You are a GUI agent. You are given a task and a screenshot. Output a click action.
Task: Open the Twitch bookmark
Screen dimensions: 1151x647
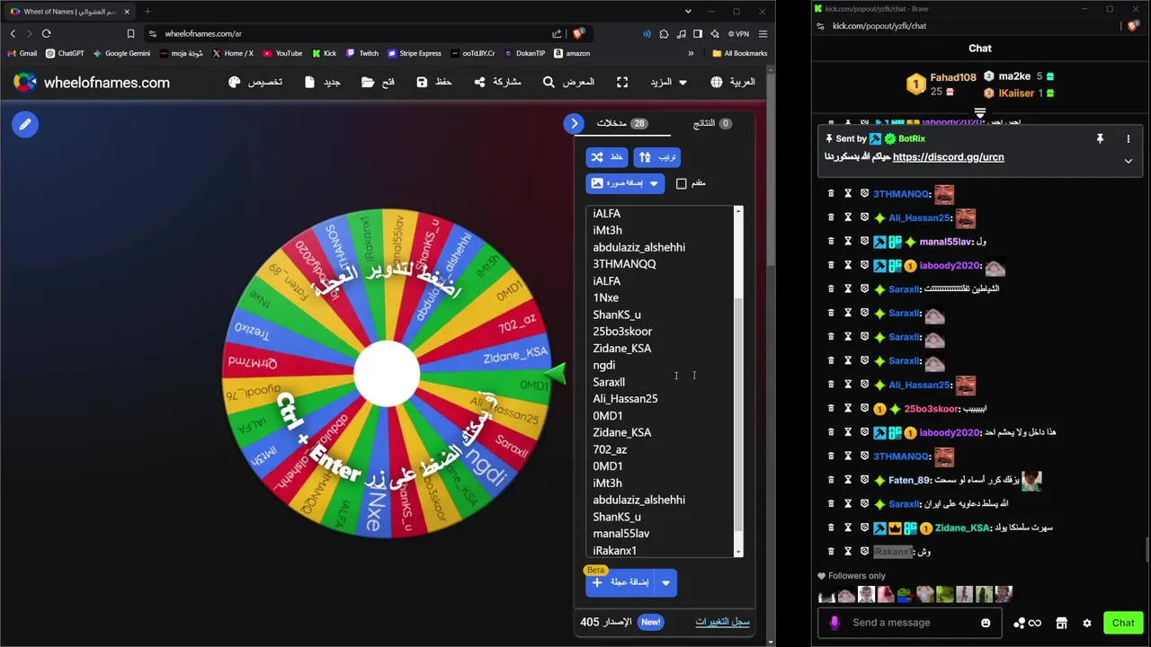click(362, 53)
